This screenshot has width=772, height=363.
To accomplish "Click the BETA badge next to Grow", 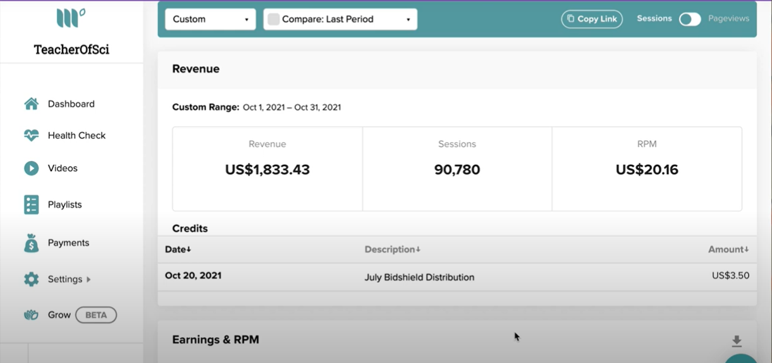I will [x=96, y=315].
